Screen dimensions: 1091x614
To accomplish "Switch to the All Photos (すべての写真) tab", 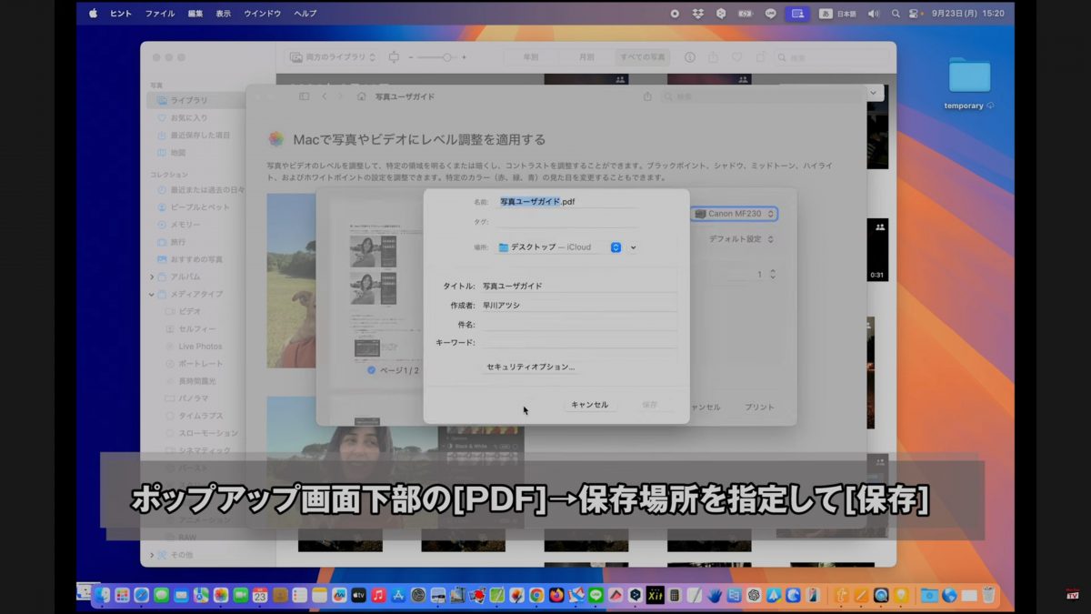I will 643,57.
